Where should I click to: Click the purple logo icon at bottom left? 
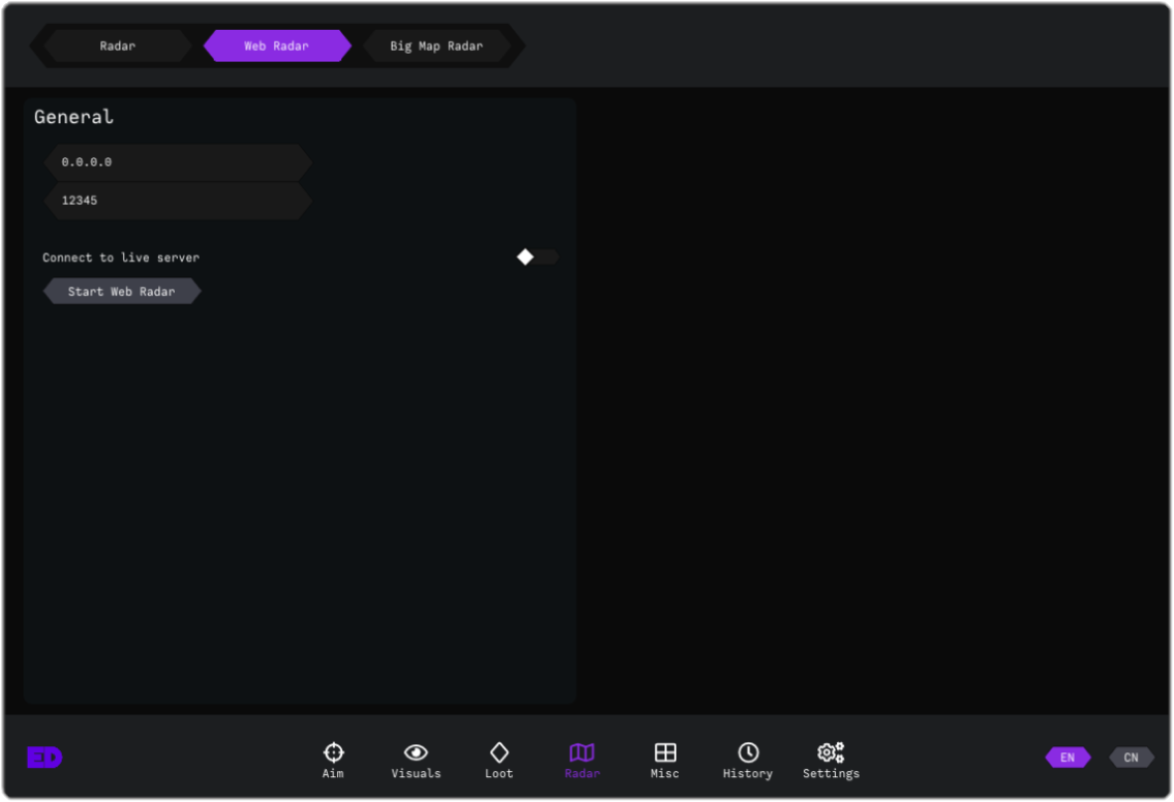click(x=44, y=757)
